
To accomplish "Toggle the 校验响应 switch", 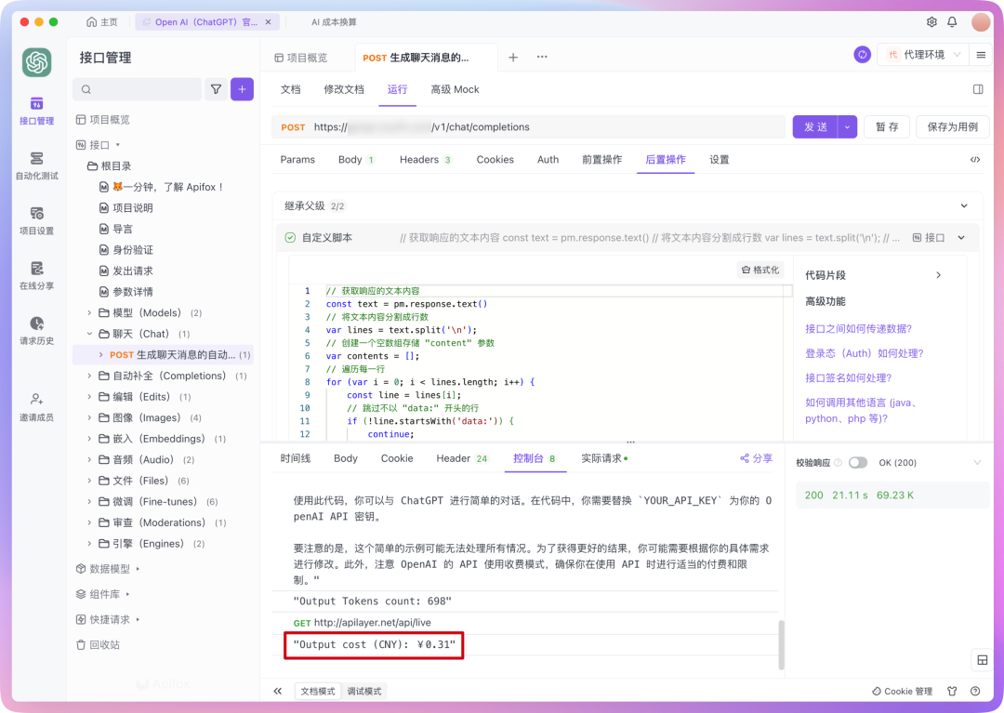I will [x=857, y=463].
